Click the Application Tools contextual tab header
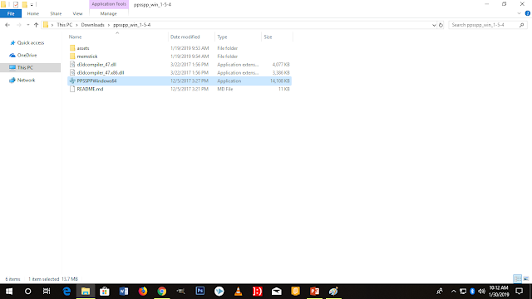This screenshot has width=532, height=299. 109,4
